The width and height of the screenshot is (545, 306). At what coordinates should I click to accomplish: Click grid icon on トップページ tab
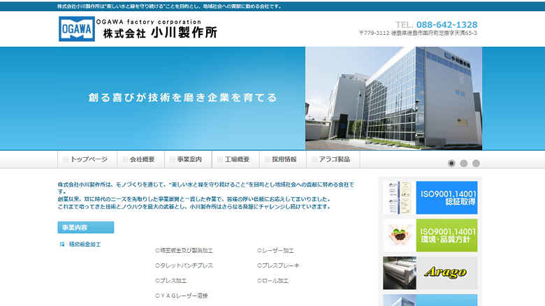pyautogui.click(x=66, y=159)
